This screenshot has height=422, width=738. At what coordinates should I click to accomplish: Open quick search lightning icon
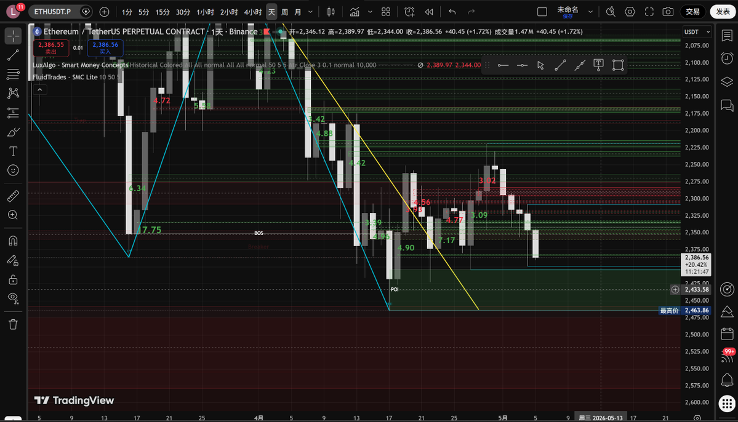point(611,12)
